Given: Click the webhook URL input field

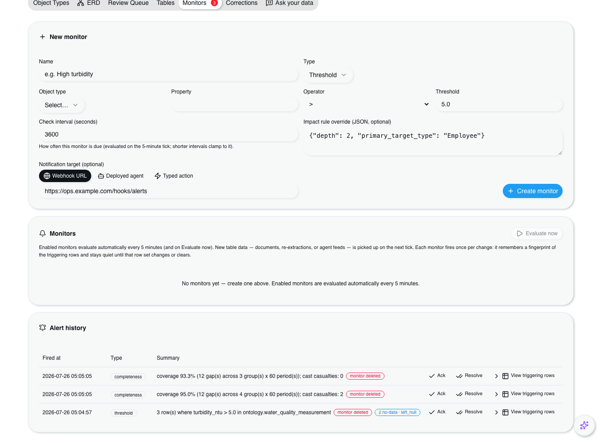Looking at the screenshot, I should (169, 191).
